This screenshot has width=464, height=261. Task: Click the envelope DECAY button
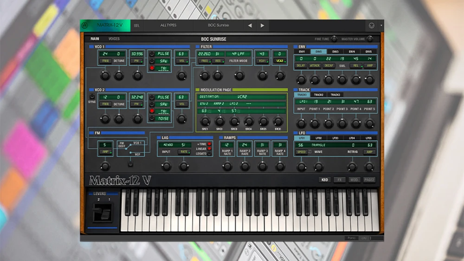point(329,66)
